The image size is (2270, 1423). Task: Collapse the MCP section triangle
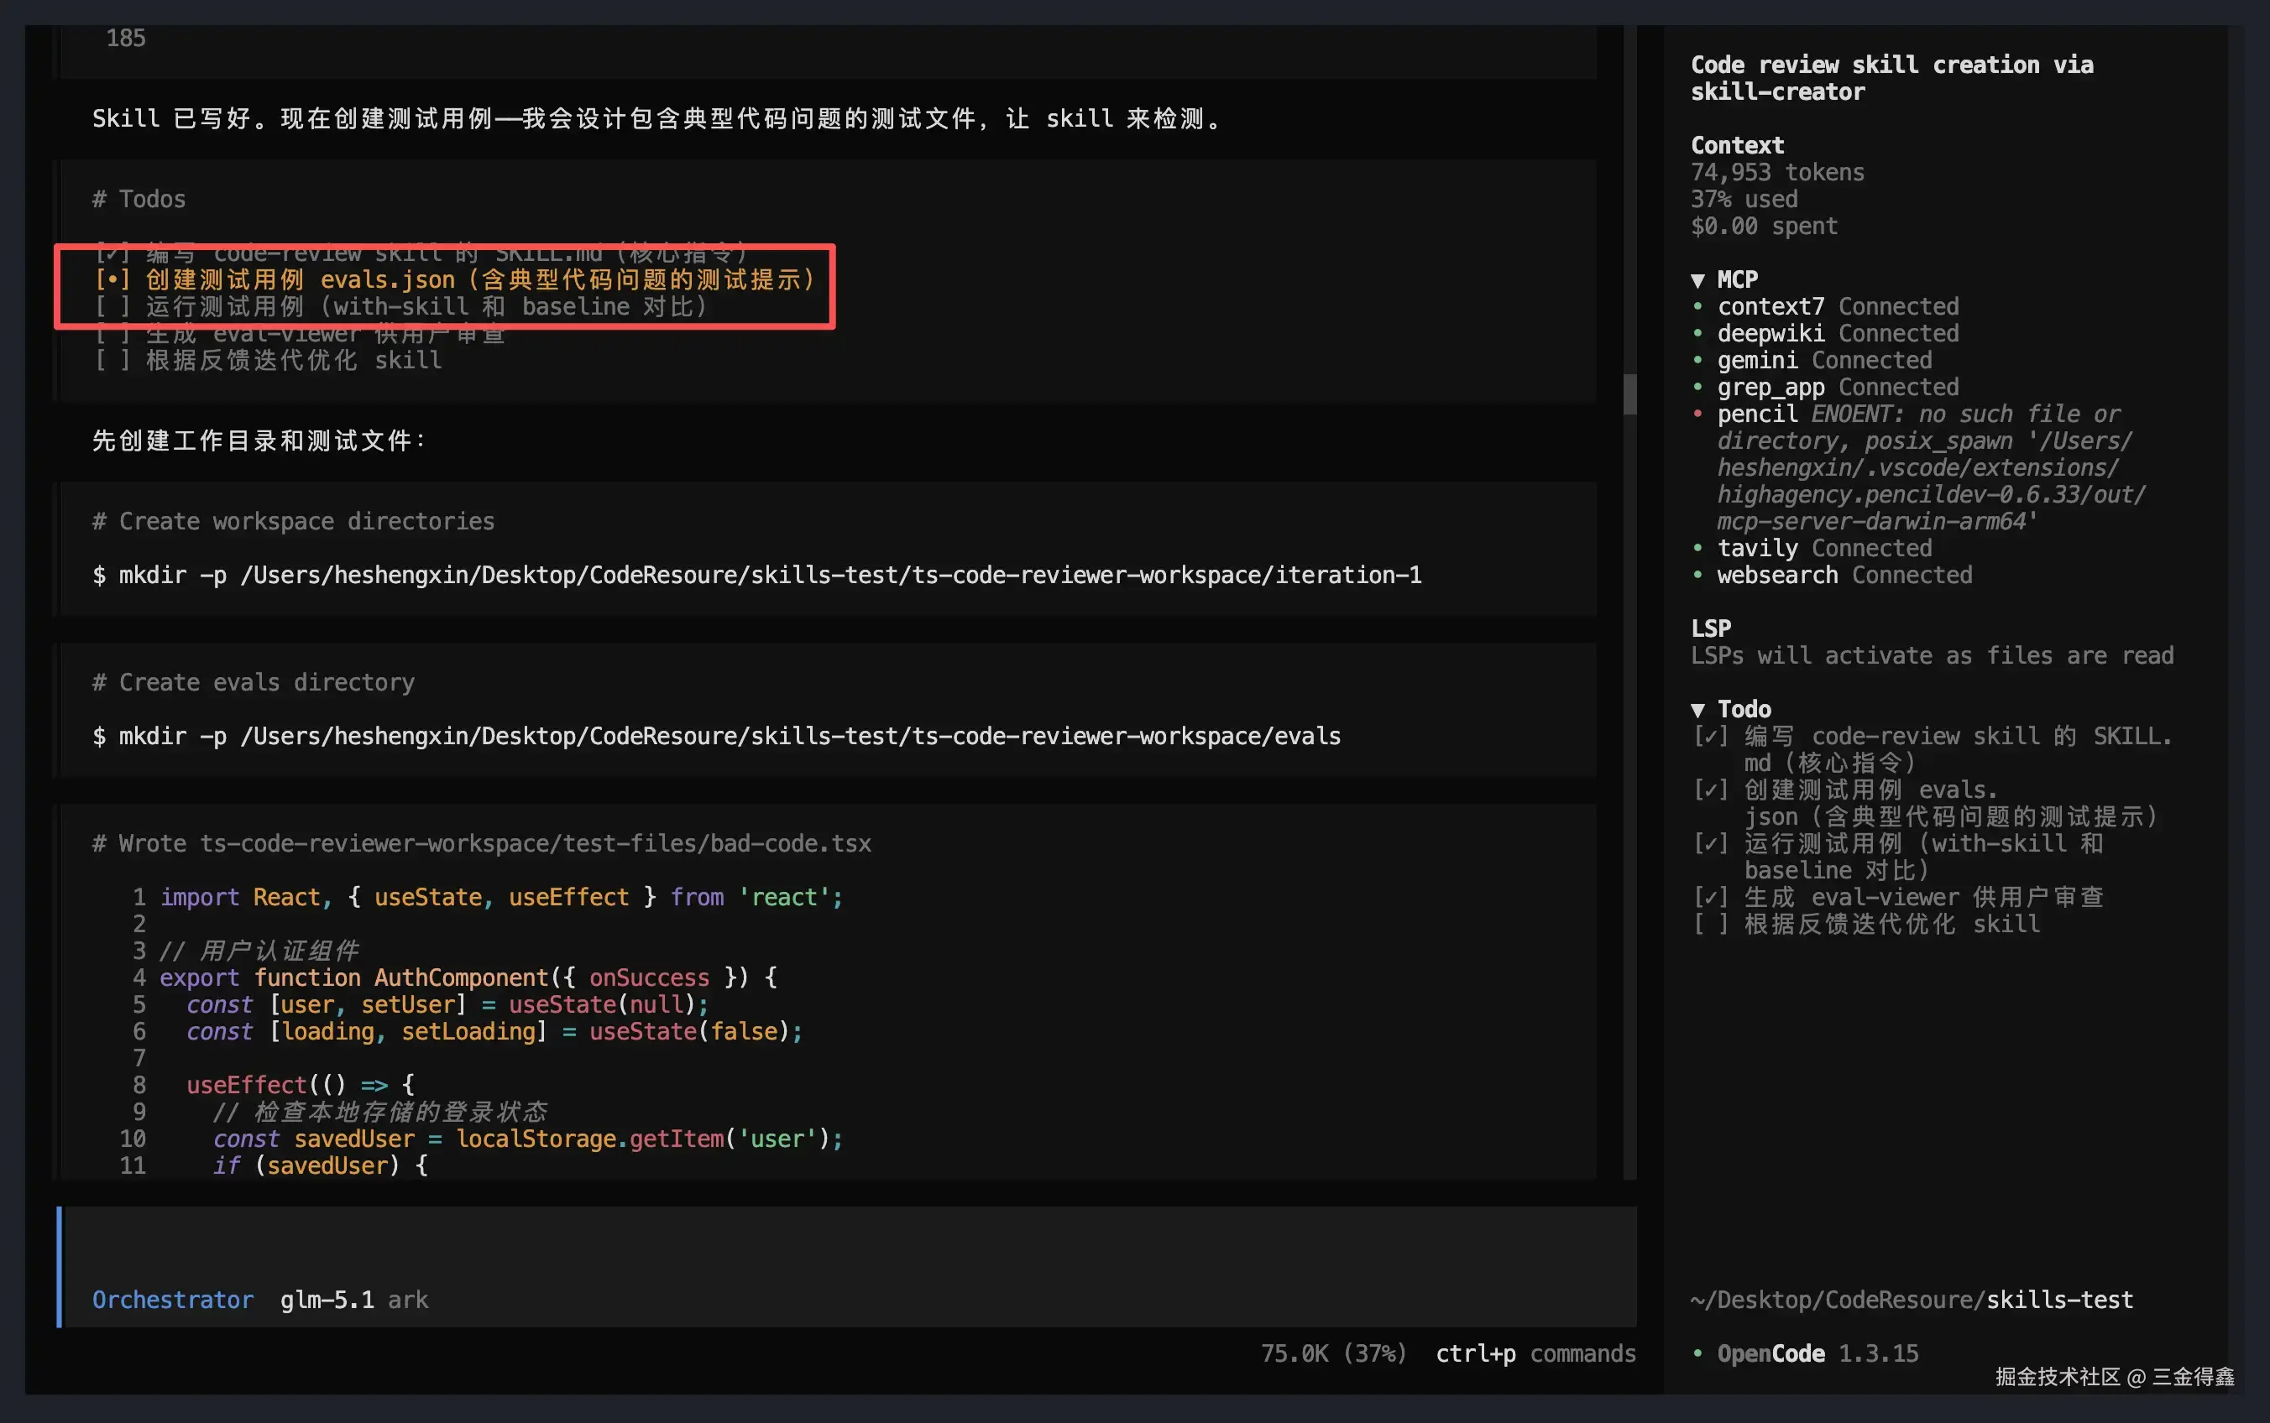(1697, 280)
